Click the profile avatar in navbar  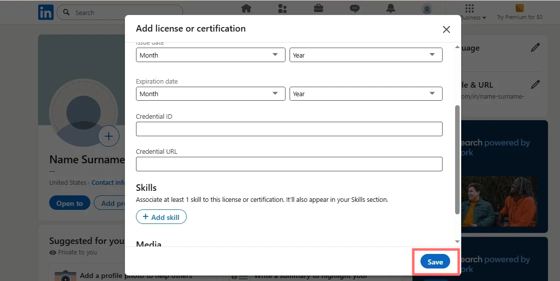(427, 9)
